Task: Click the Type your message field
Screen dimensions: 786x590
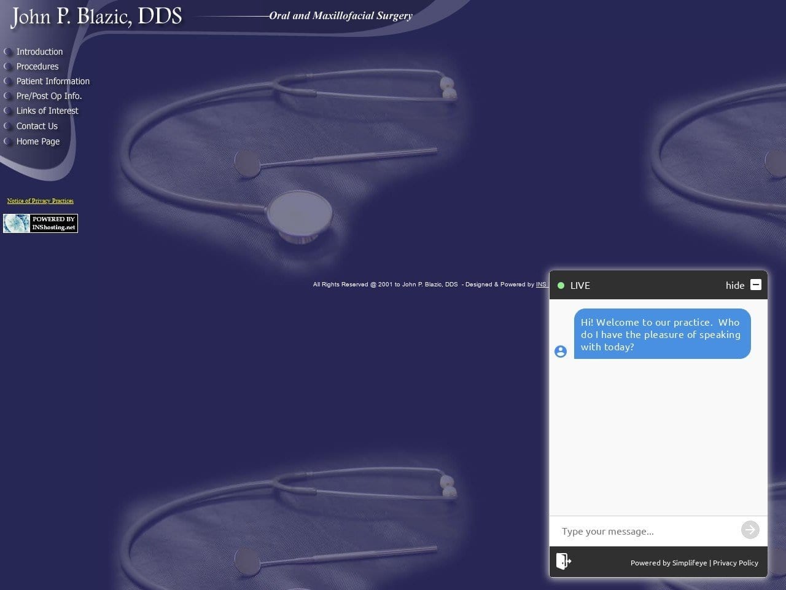Action: point(645,531)
